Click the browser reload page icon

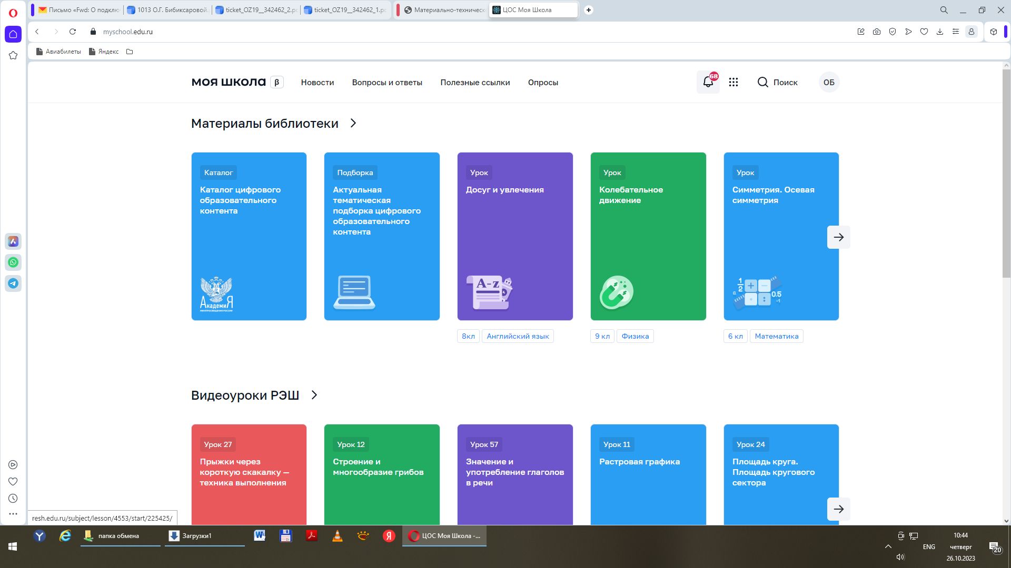(x=73, y=32)
